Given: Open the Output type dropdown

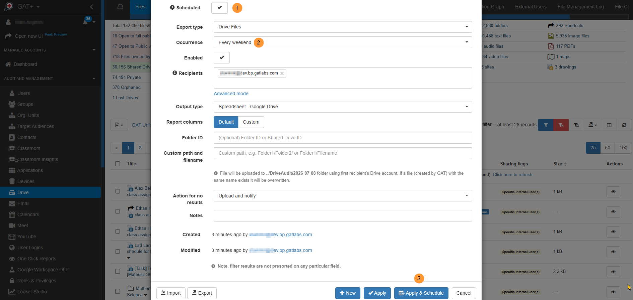Looking at the screenshot, I should [x=343, y=107].
